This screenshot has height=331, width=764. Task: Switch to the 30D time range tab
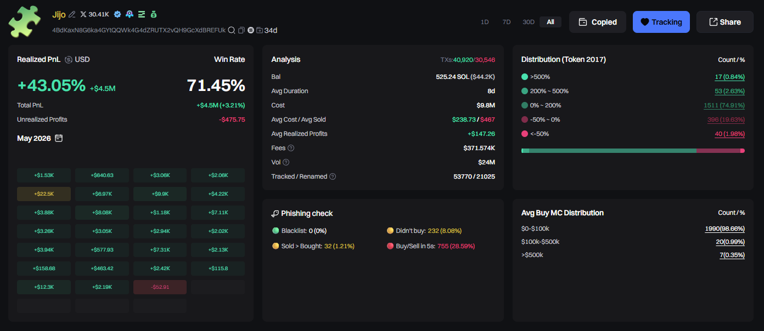click(x=529, y=22)
